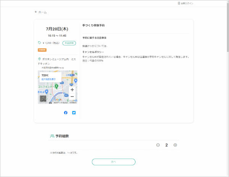
Task: Click the orange 先着順 badge
Action: 42,50
